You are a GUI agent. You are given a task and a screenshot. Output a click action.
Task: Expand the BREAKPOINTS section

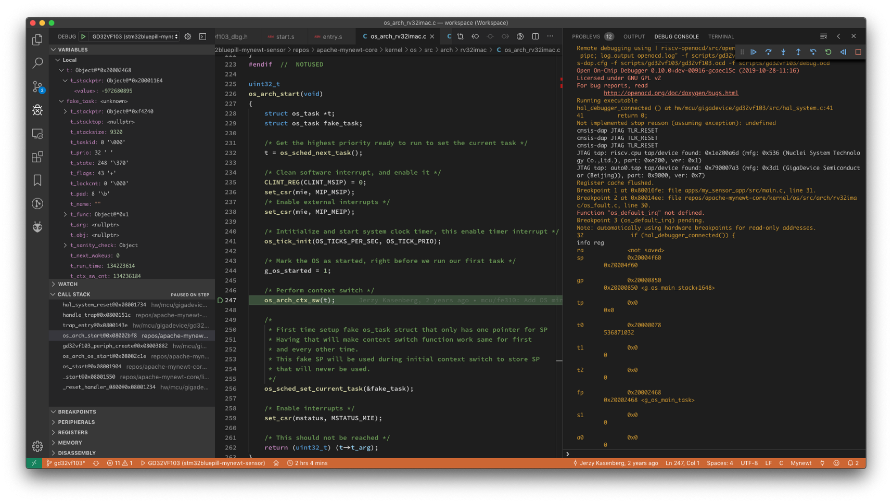pos(77,412)
